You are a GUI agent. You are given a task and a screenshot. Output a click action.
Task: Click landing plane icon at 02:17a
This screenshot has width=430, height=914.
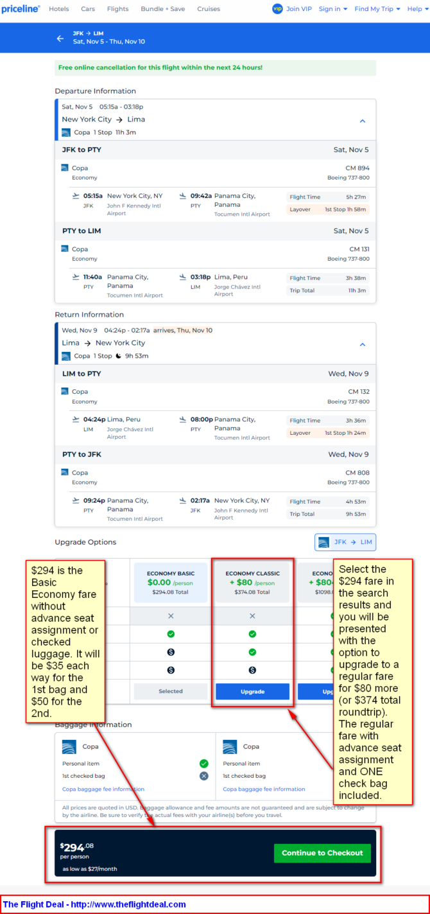(183, 500)
